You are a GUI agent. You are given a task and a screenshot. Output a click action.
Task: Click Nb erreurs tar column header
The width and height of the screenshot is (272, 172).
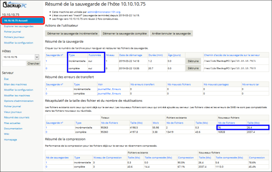[251, 85]
